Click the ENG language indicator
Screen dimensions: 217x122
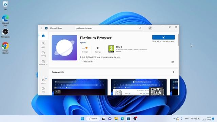pos(187,119)
